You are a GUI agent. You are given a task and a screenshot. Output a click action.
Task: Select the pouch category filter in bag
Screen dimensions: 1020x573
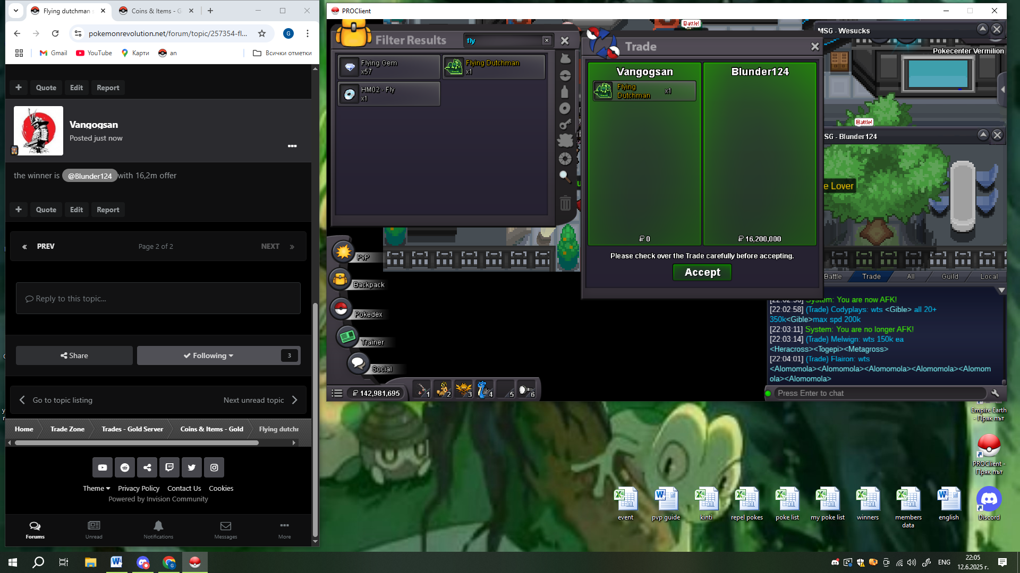pyautogui.click(x=565, y=58)
